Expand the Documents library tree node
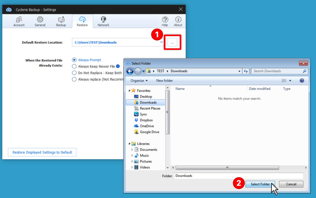The image size is (316, 198). [132, 150]
